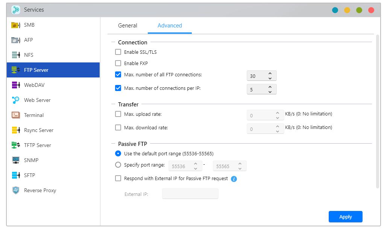Open the SMB service icon
Image resolution: width=387 pixels, height=229 pixels.
(x=15, y=25)
